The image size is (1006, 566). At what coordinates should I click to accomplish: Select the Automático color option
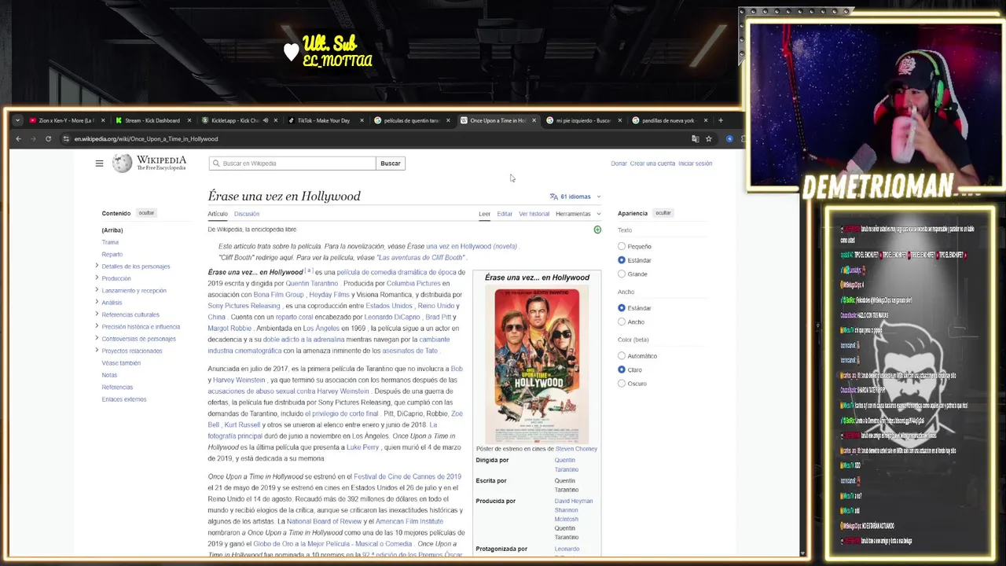point(622,356)
